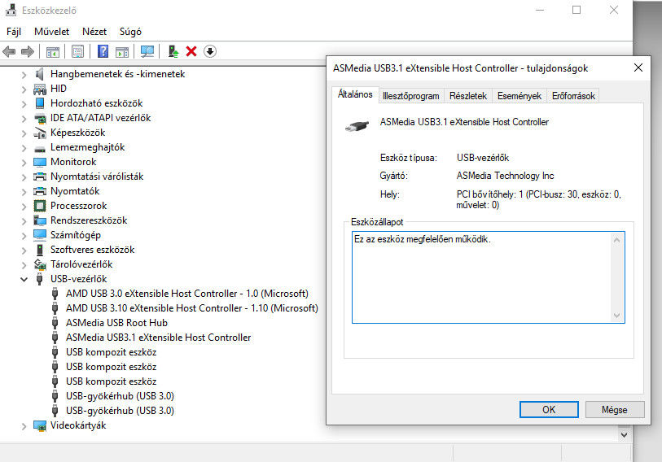This screenshot has width=662, height=462.
Task: Click the USB plug icon in properties dialog
Action: 357,126
